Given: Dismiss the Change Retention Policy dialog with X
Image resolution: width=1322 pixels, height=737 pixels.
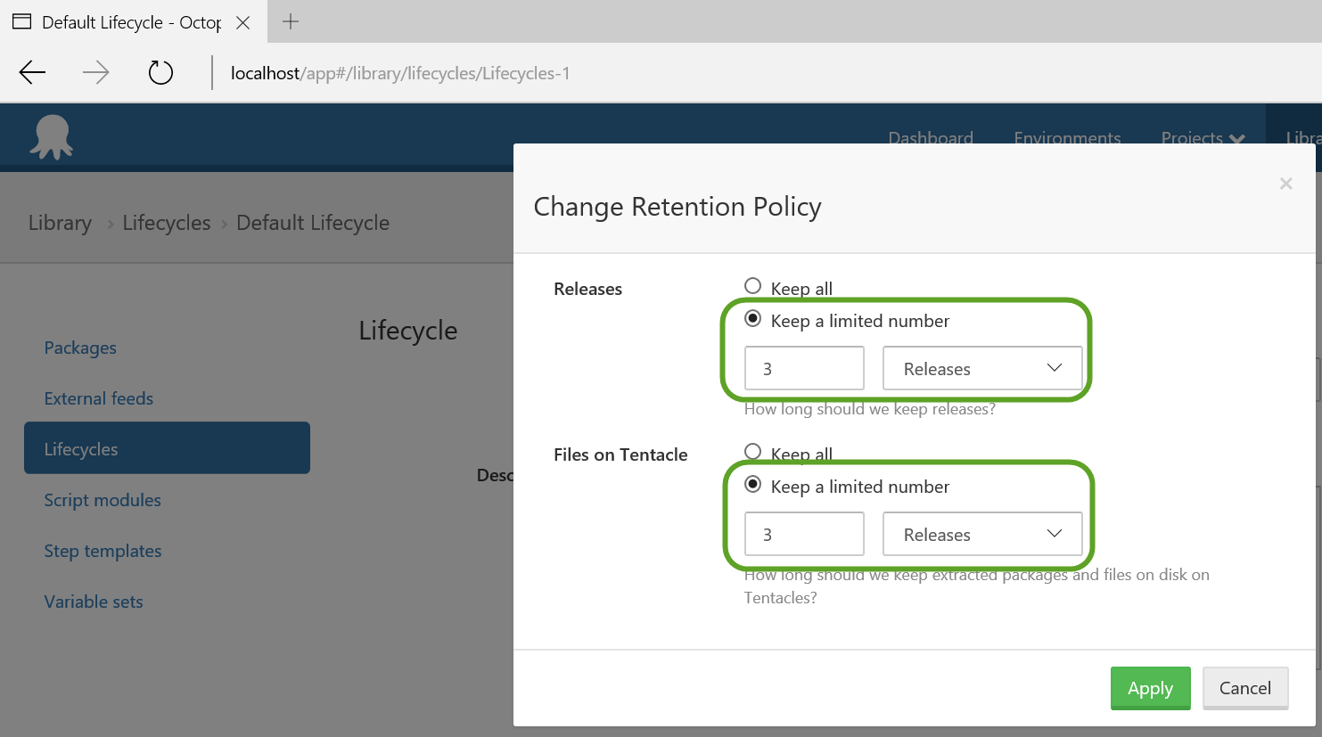Looking at the screenshot, I should point(1285,184).
